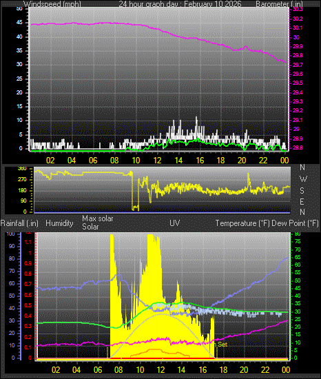321x379 pixels.
Task: Click the 28.8 barometer axis value
Action: click(298, 147)
